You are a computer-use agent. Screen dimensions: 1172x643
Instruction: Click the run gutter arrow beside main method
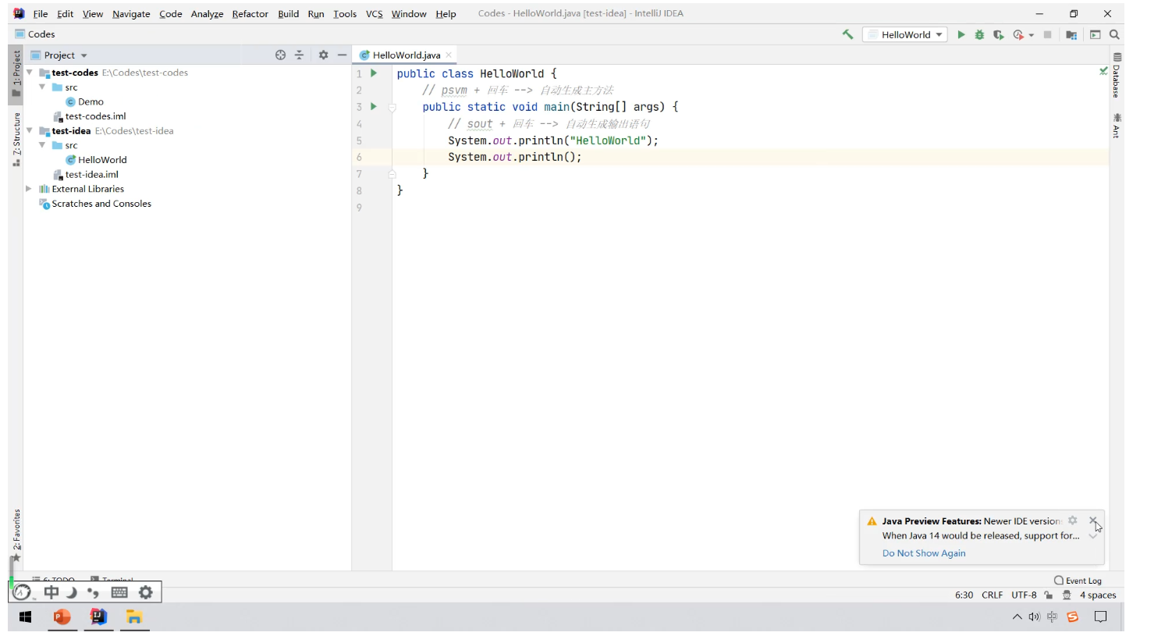(374, 106)
